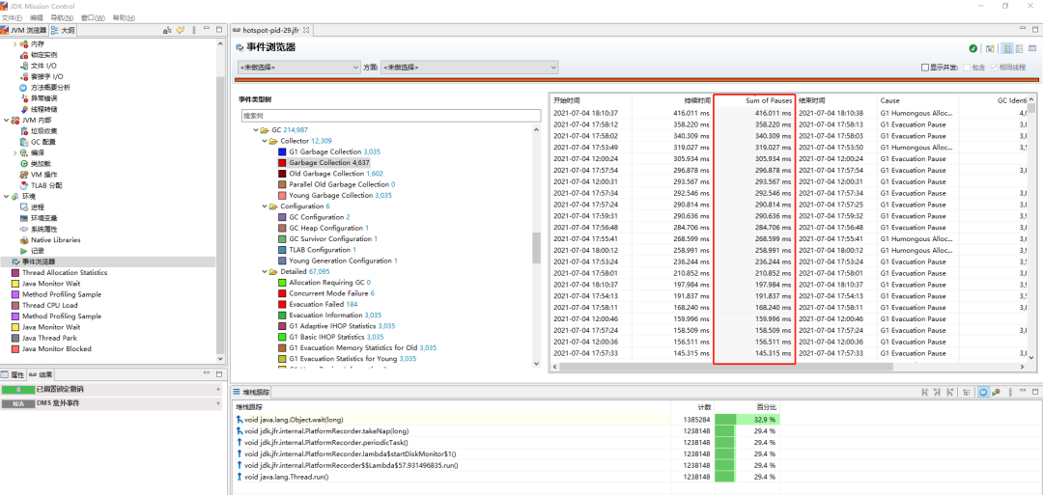Sort by the Cause column header
Screen dimensions: 1043x495
(918, 100)
